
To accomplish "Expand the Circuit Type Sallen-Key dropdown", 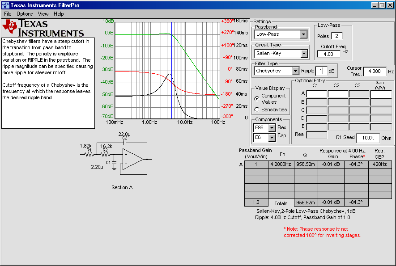I will pos(304,54).
